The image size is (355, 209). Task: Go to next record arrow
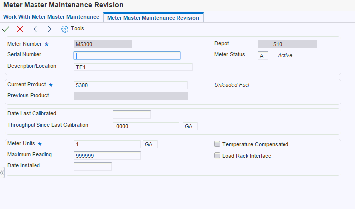[x=49, y=29]
